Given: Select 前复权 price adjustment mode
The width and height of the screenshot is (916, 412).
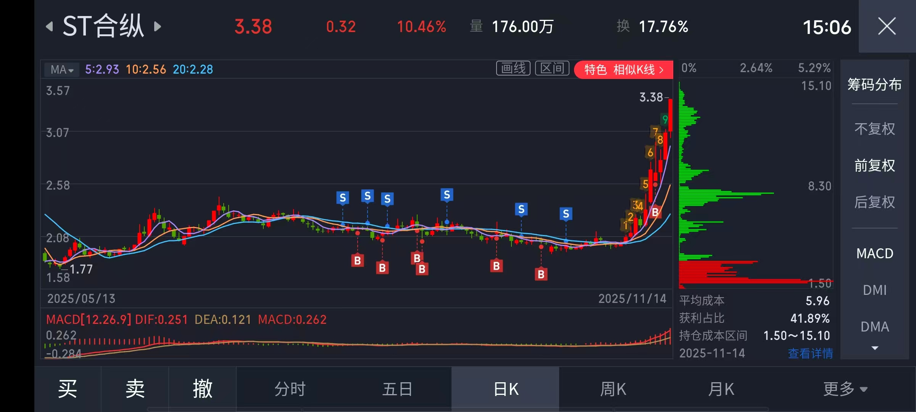Looking at the screenshot, I should pyautogui.click(x=874, y=166).
